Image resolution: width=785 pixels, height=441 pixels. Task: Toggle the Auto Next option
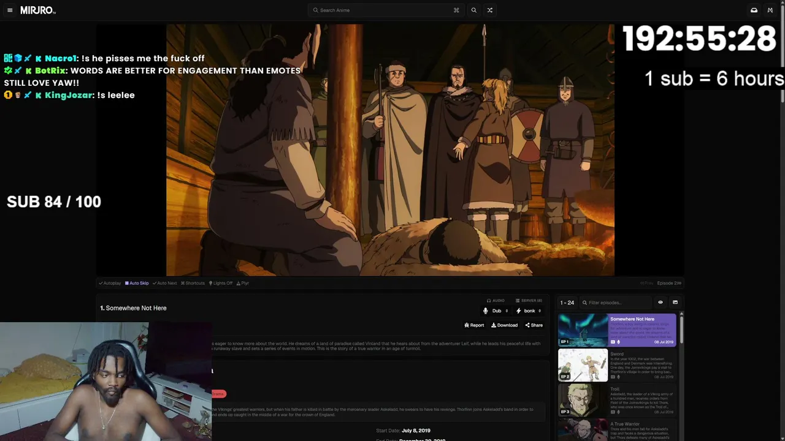(164, 283)
